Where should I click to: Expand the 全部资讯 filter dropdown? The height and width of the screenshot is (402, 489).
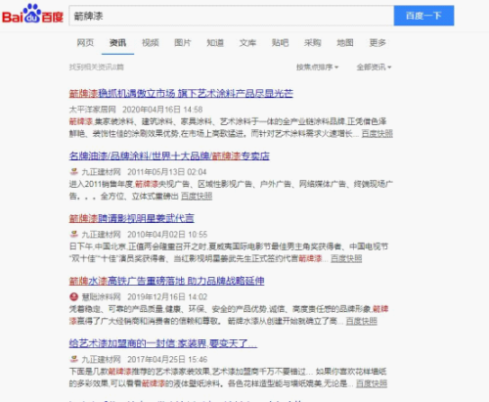(x=374, y=67)
